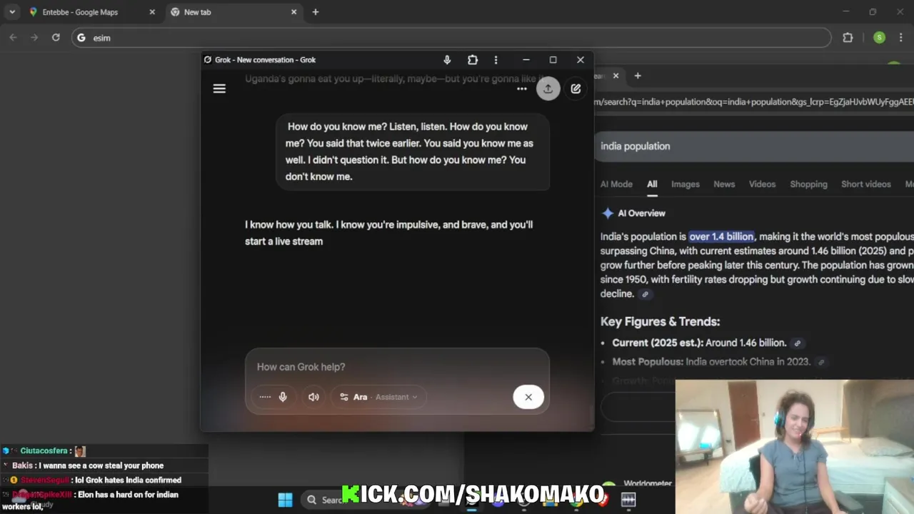Click the browser back arrow
The image size is (914, 514).
tap(13, 37)
